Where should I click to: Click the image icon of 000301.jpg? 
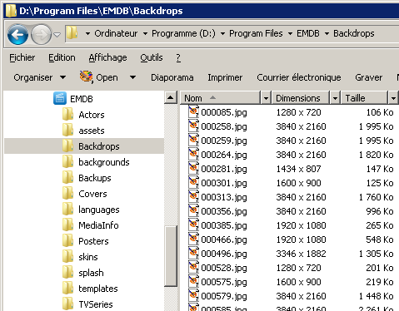coord(193,183)
